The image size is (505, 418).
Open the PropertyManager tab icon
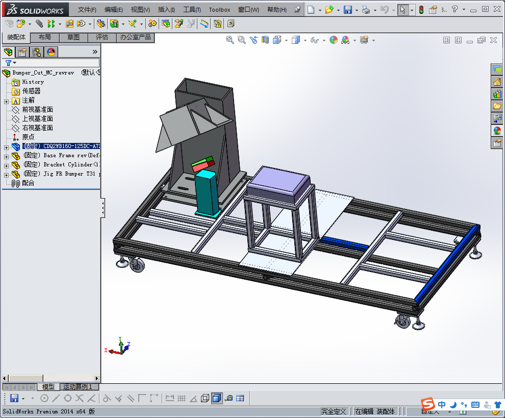pos(22,52)
